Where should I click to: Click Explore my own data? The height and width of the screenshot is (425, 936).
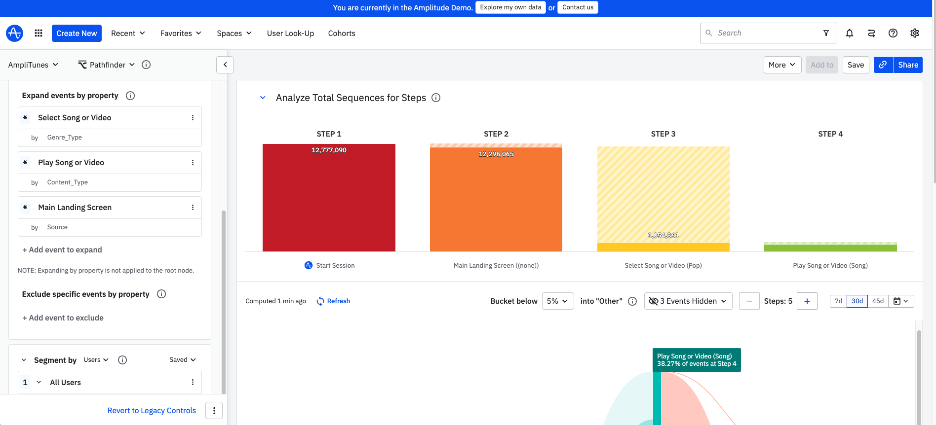coord(510,7)
